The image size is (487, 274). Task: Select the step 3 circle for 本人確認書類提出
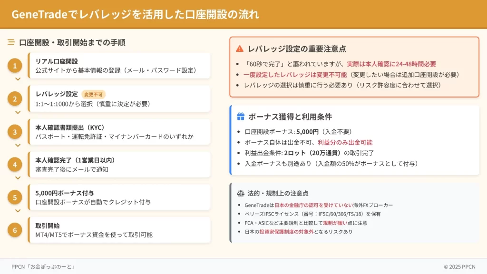[x=15, y=132]
